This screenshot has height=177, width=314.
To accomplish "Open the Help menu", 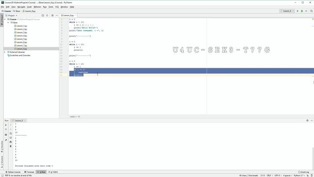I will tap(72, 7).
